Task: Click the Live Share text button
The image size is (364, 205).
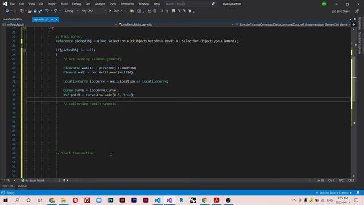Action: (343, 11)
